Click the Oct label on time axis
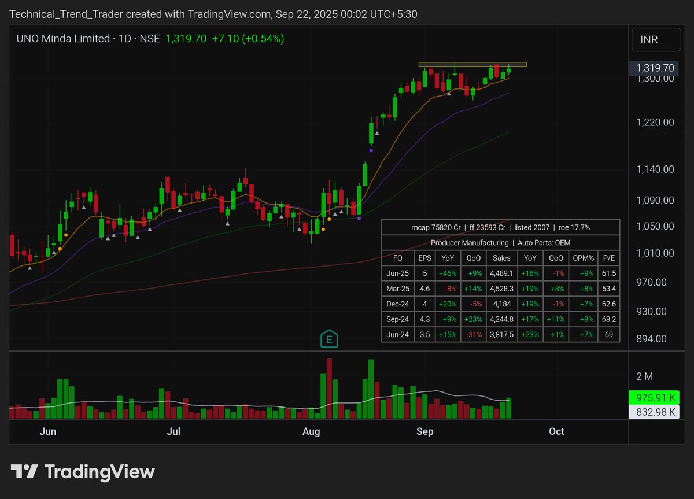This screenshot has height=499, width=694. pos(556,431)
